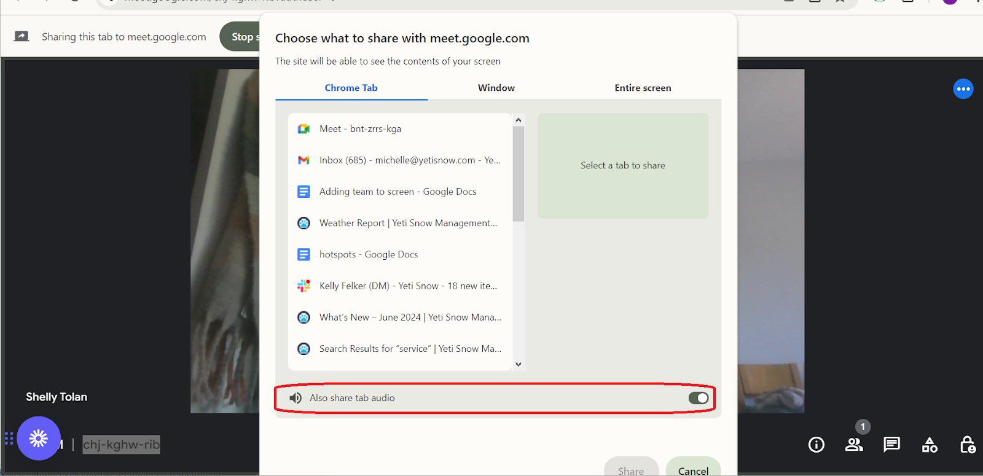983x476 pixels.
Task: Open host controls lock icon
Action: 967,445
